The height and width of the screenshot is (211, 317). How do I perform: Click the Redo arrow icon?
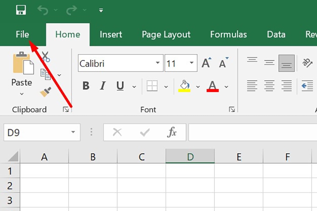coord(71,10)
